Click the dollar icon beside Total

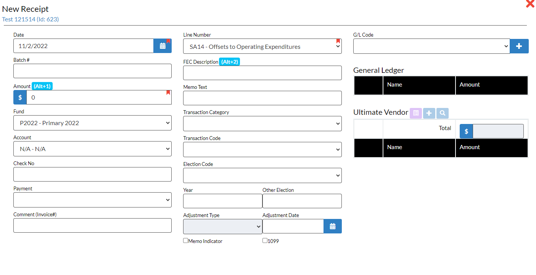pyautogui.click(x=466, y=131)
